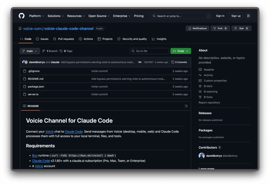Click the Sign up button

click(236, 16)
